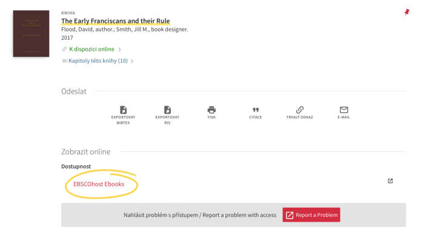This screenshot has width=424, height=238.
Task: Open external link icon beside EBSCOhost
Action: [x=390, y=181]
